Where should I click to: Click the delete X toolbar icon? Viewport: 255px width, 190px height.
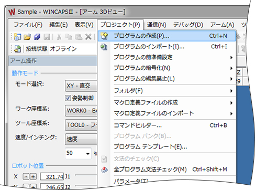pos(88,37)
